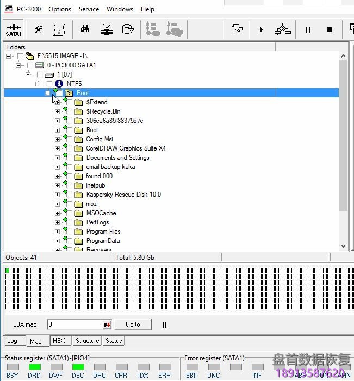Click the pause icon in top toolbar
Viewport: 354px width, 381px height.
click(x=308, y=30)
